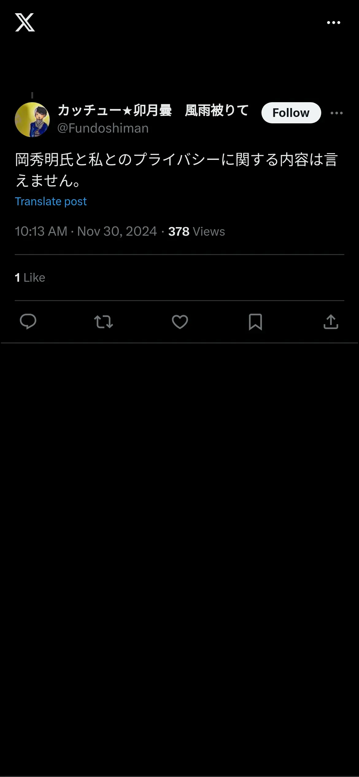Like the post with the heart
359x777 pixels.
180,322
